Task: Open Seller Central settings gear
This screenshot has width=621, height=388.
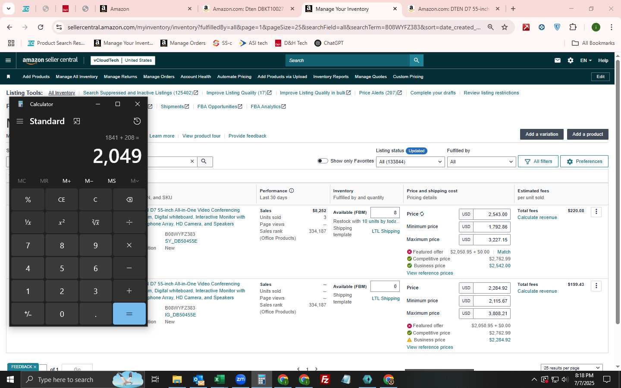Action: pos(571,60)
